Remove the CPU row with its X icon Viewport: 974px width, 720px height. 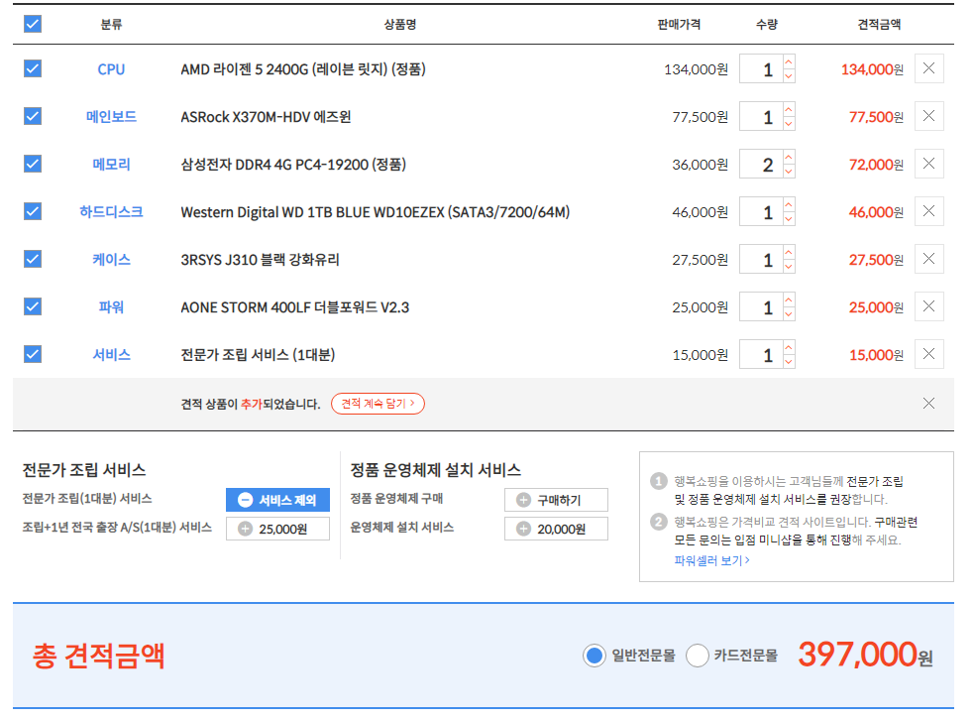[x=928, y=68]
